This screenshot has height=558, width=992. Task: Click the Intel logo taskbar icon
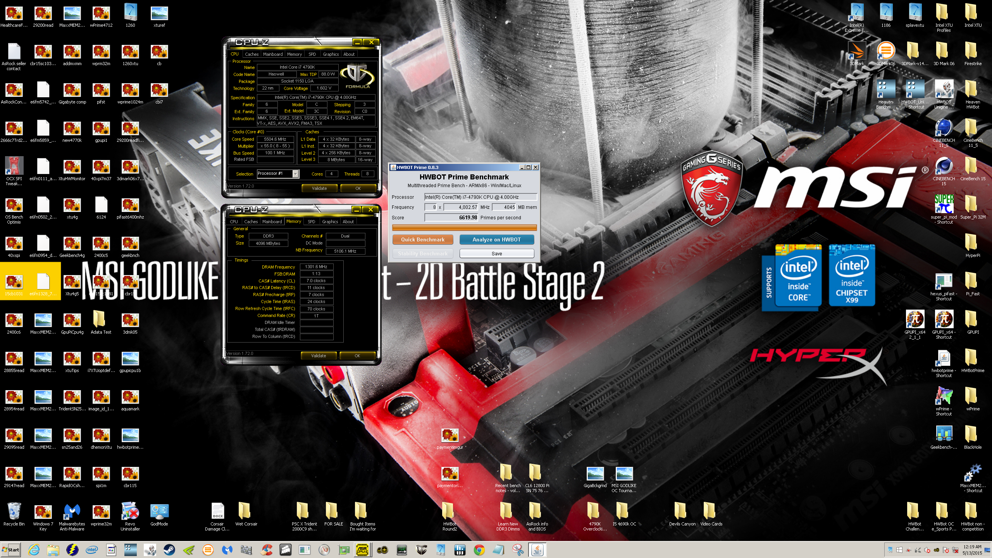(92, 549)
